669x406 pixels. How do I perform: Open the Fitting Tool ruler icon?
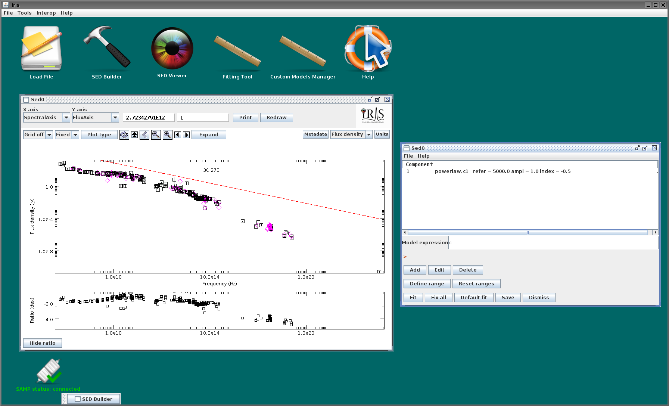(x=237, y=52)
